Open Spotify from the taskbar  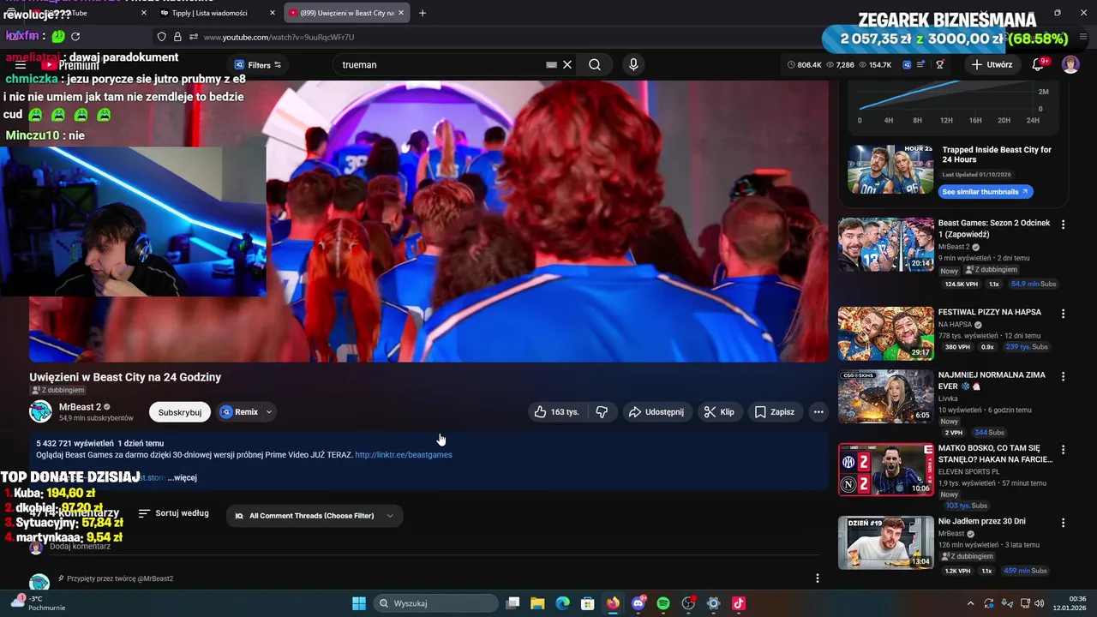[x=663, y=603]
